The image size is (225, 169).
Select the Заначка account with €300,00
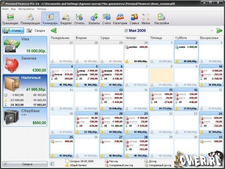pos(25,64)
